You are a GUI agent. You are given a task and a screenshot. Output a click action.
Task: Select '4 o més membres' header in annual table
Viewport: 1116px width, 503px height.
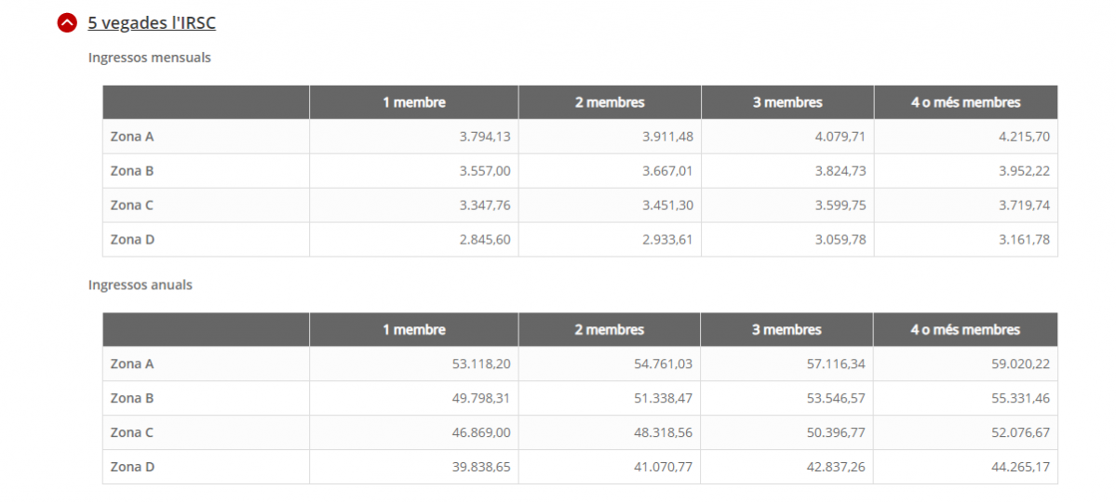pyautogui.click(x=966, y=330)
